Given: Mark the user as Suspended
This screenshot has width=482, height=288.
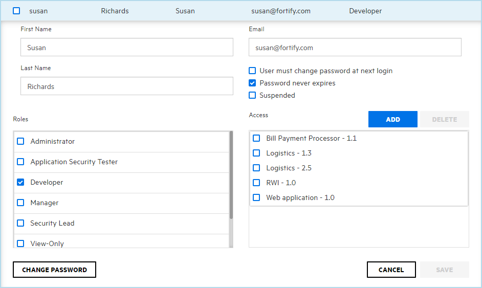Looking at the screenshot, I should click(252, 96).
